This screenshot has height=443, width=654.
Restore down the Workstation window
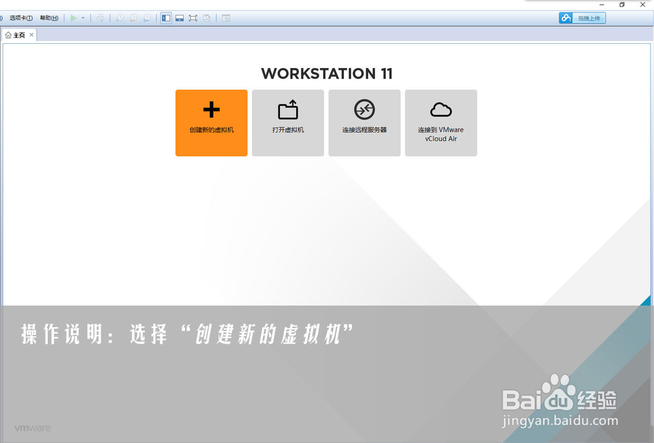622,5
